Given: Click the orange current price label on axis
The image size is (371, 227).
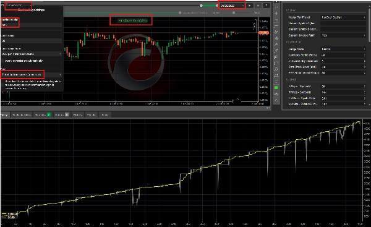Looking at the screenshot, I should (264, 33).
